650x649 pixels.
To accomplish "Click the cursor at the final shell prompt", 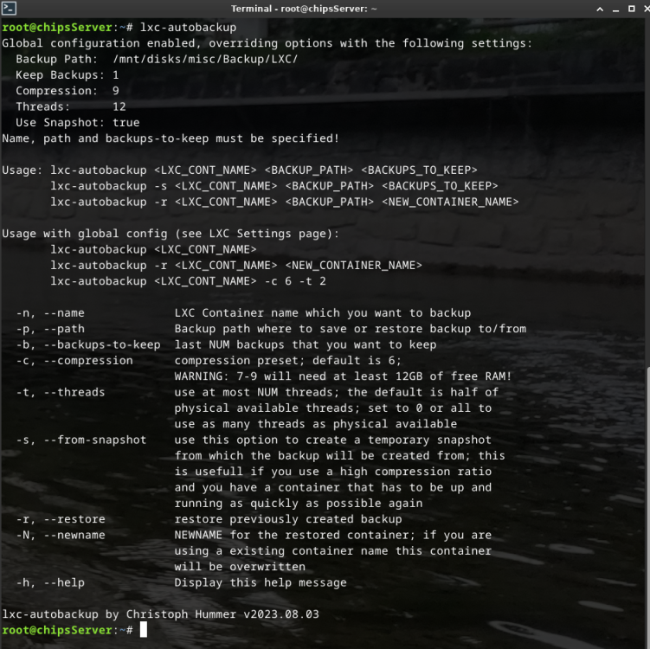I will pos(144,630).
